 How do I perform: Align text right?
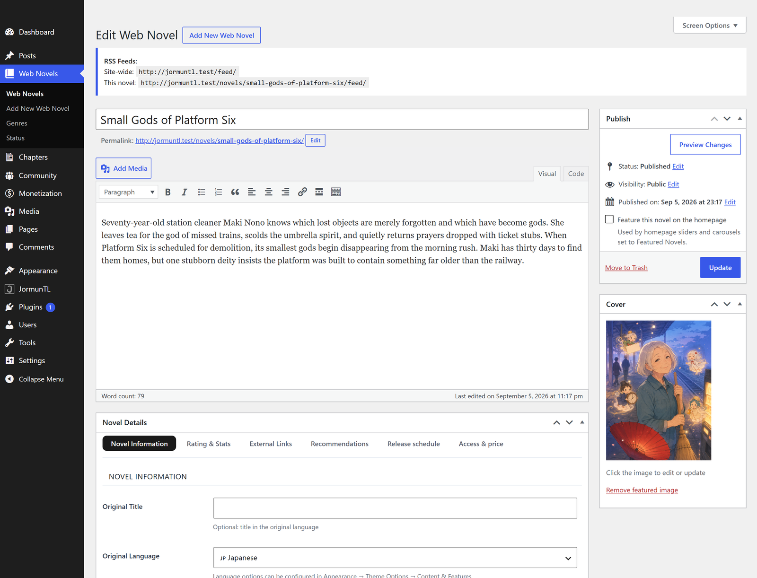[285, 192]
